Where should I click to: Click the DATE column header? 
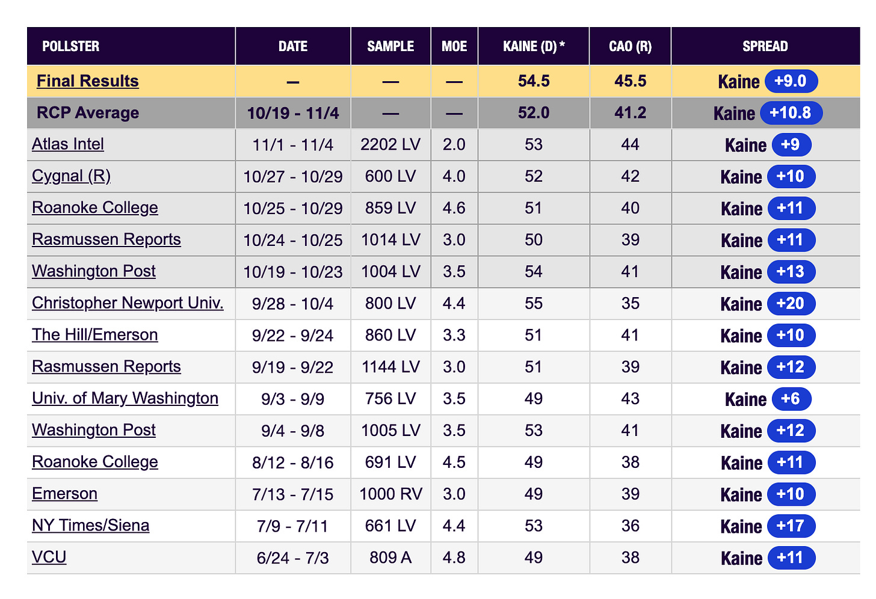pyautogui.click(x=293, y=46)
